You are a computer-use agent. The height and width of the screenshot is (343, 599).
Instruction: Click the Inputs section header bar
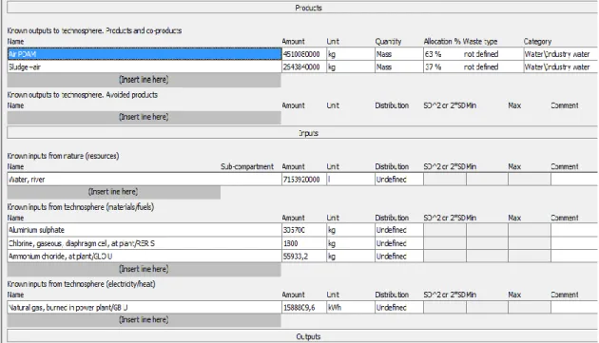302,133
